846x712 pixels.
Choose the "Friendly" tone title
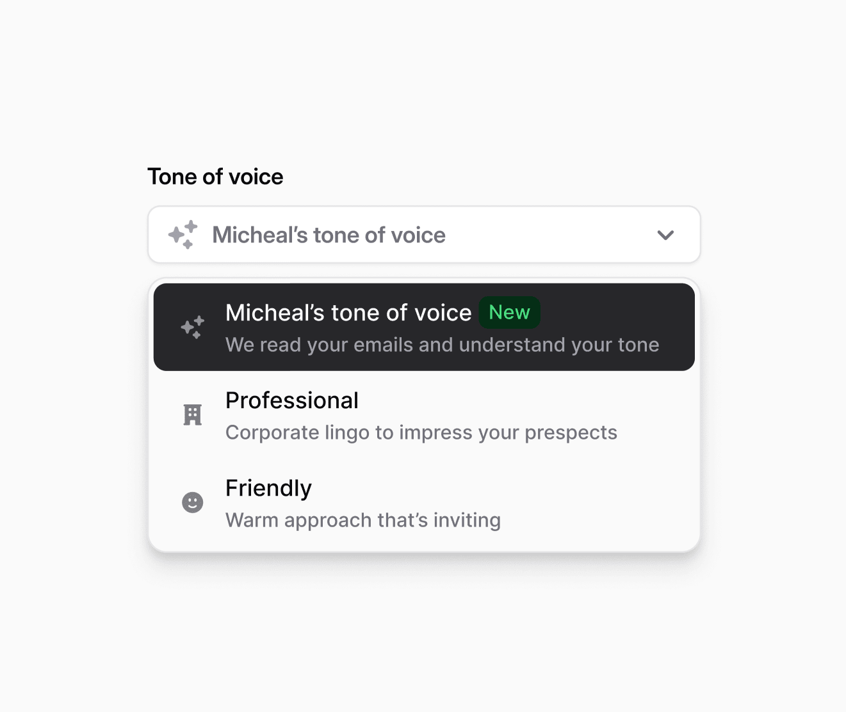coord(268,488)
